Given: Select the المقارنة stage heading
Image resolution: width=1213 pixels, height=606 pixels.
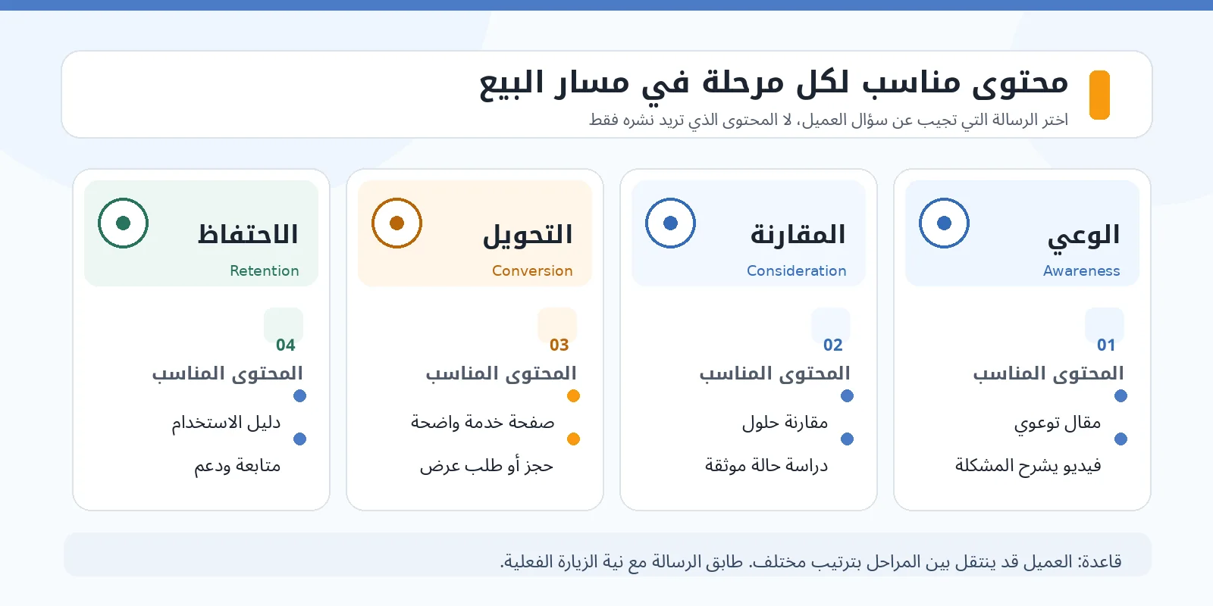Looking at the screenshot, I should coord(798,235).
